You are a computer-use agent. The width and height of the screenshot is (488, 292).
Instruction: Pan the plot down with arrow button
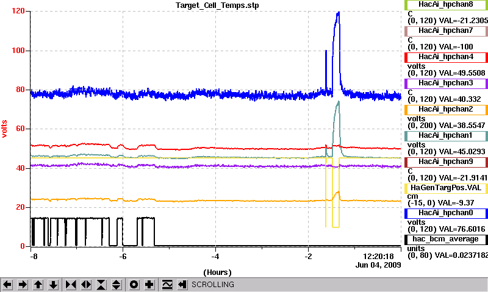pyautogui.click(x=53, y=285)
